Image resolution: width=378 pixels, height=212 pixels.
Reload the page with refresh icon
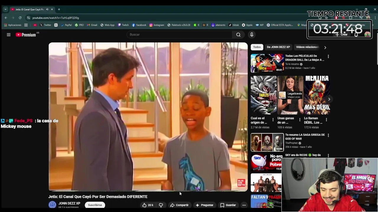click(20, 18)
